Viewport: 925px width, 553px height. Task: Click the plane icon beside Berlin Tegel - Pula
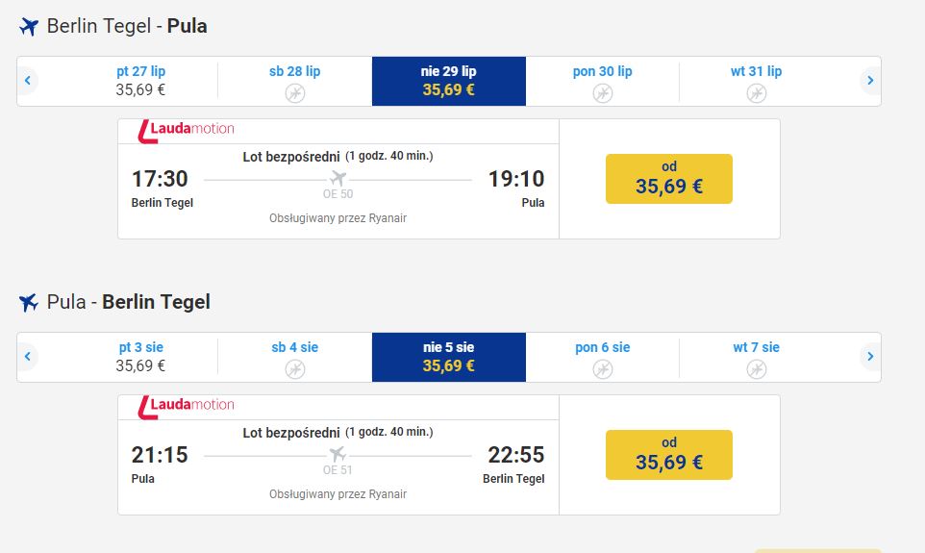pos(29,27)
